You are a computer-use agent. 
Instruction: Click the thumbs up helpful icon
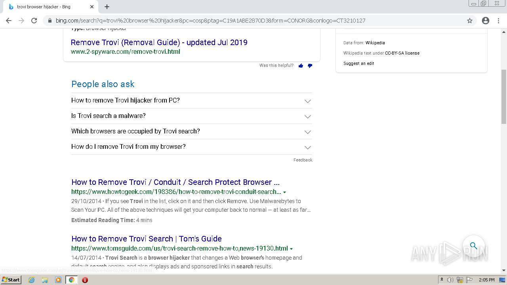pyautogui.click(x=301, y=66)
